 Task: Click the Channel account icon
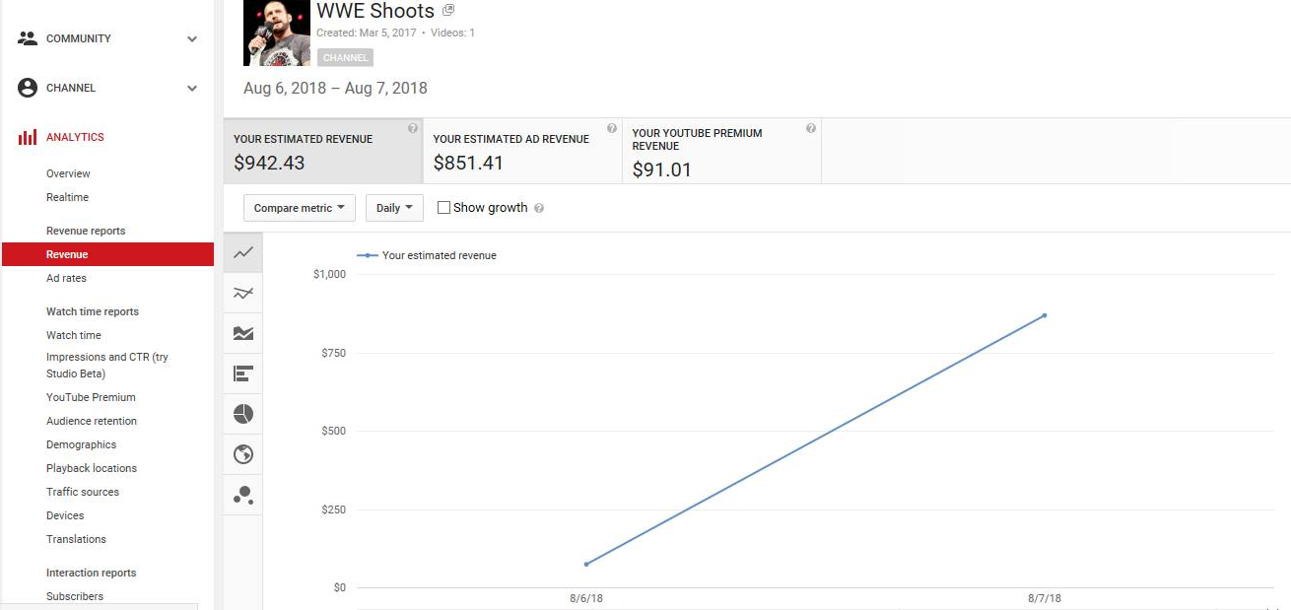pyautogui.click(x=28, y=88)
